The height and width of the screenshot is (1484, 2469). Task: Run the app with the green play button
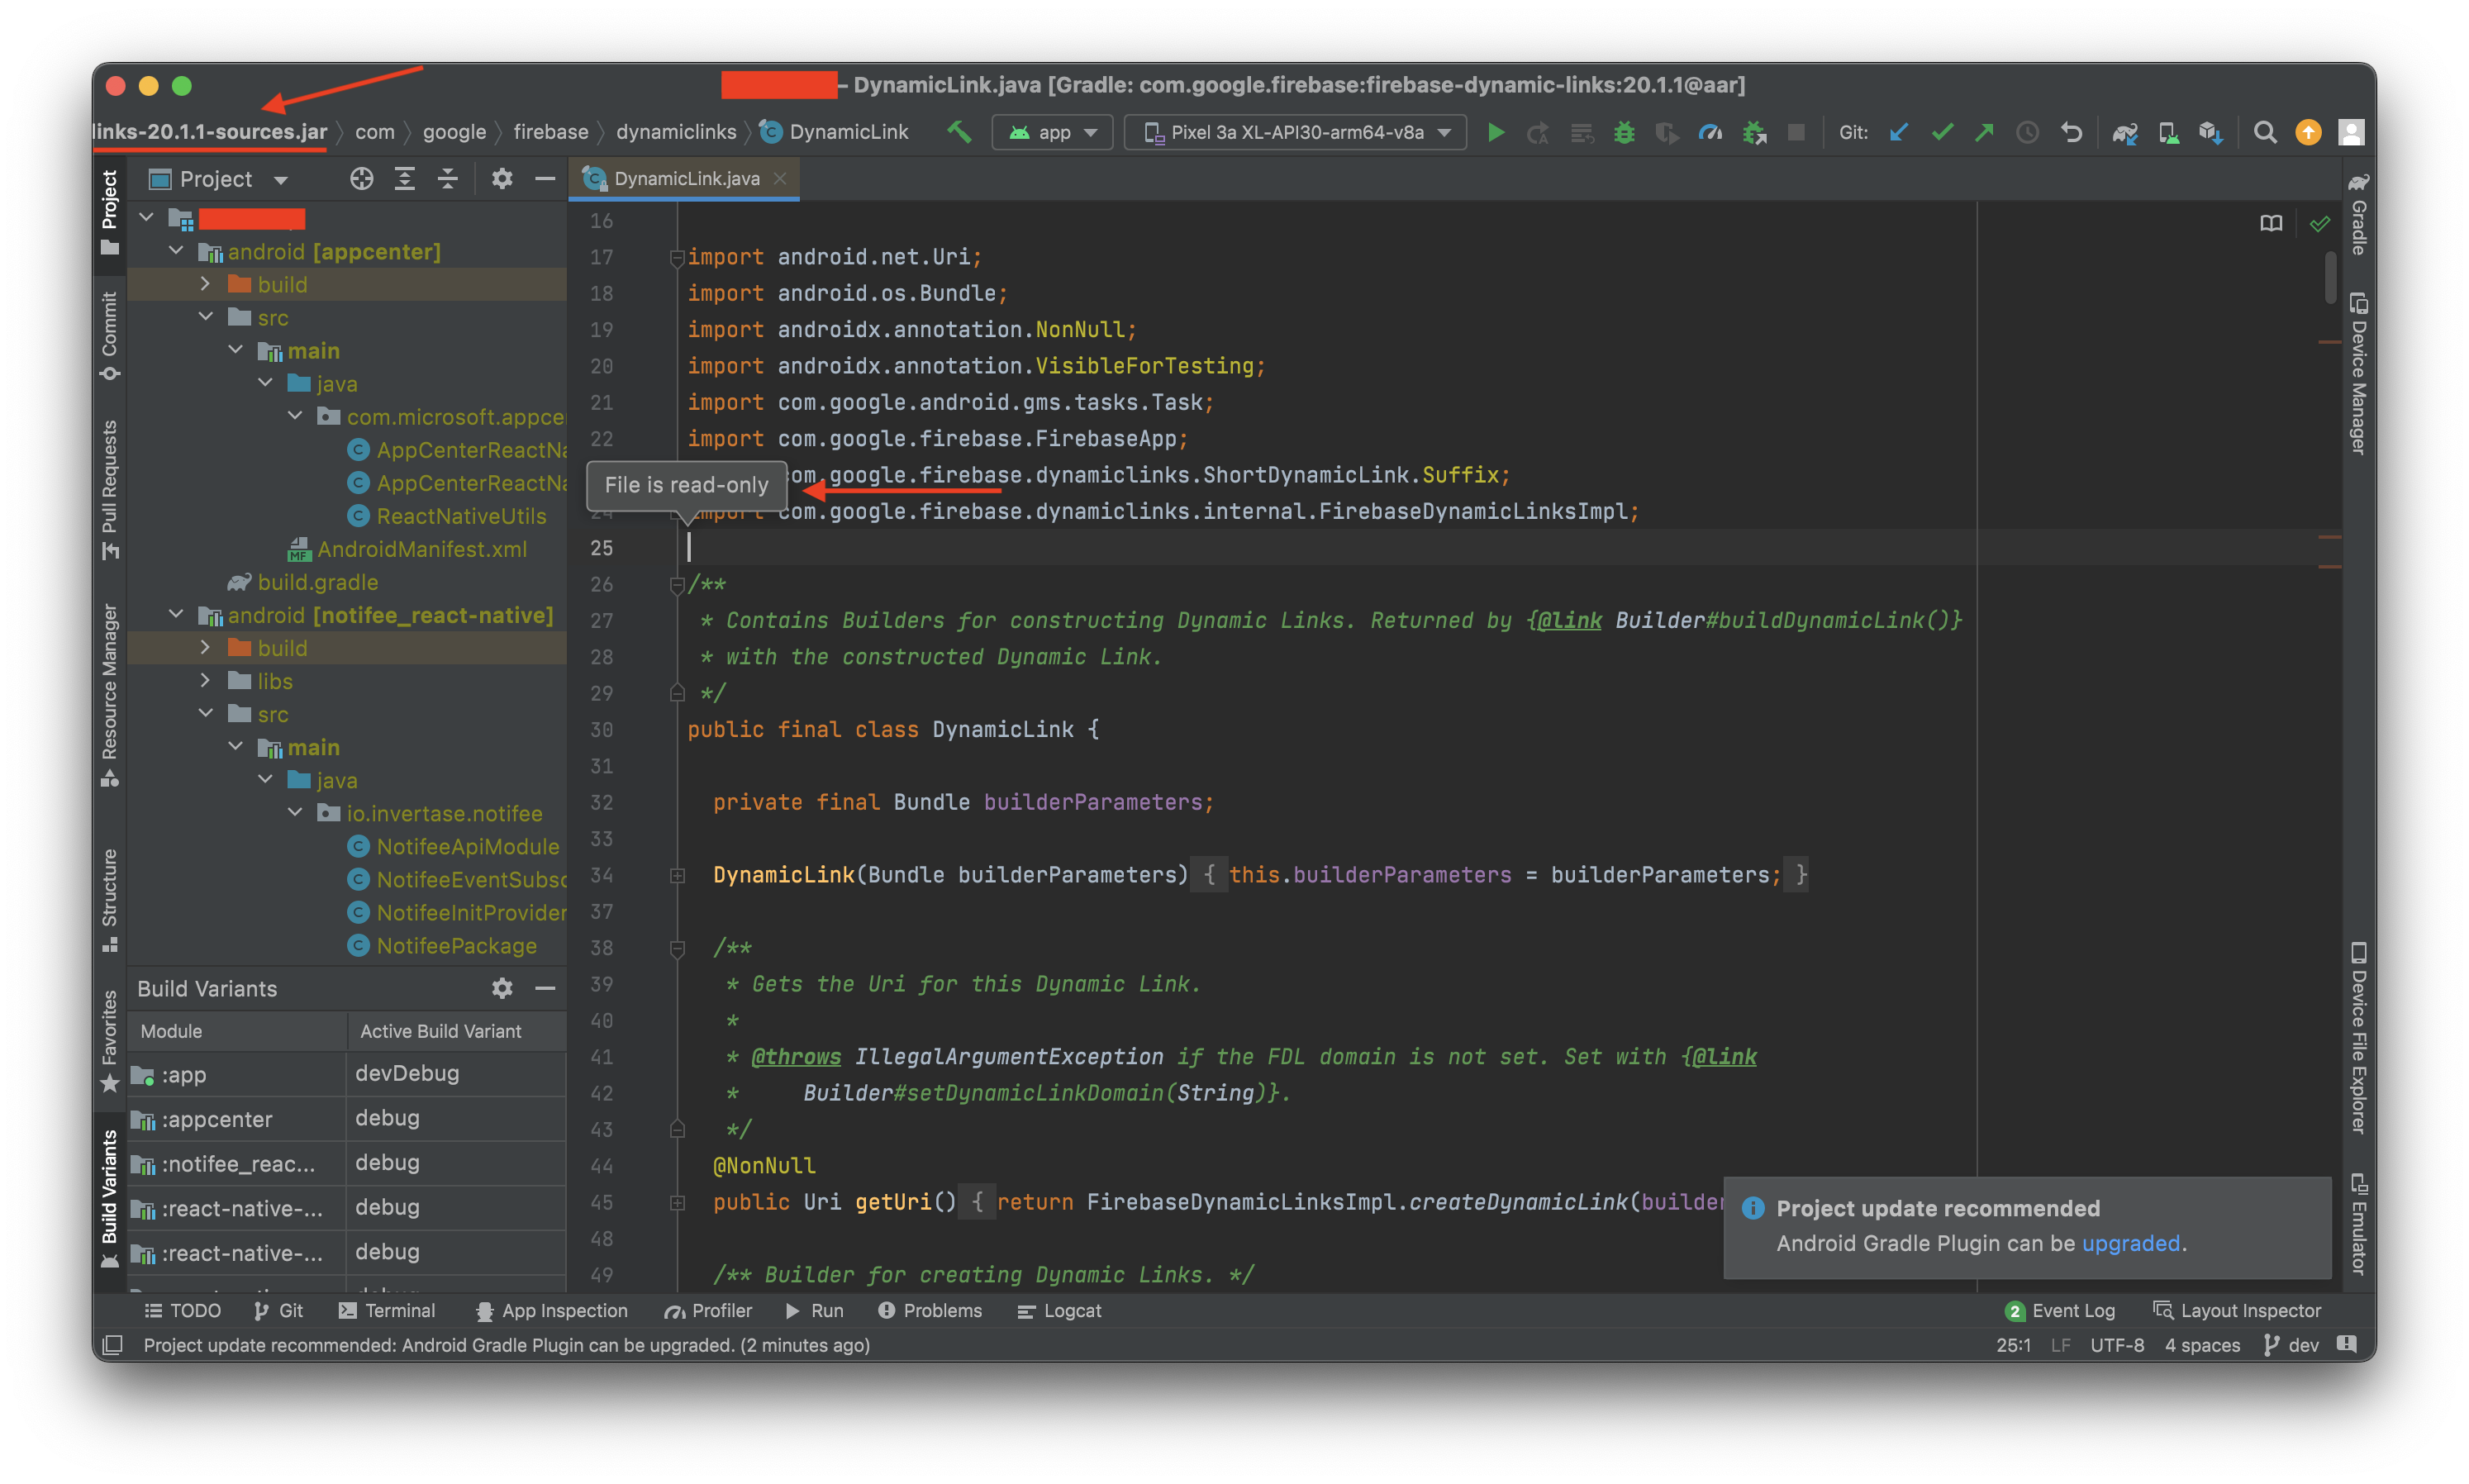1495,131
